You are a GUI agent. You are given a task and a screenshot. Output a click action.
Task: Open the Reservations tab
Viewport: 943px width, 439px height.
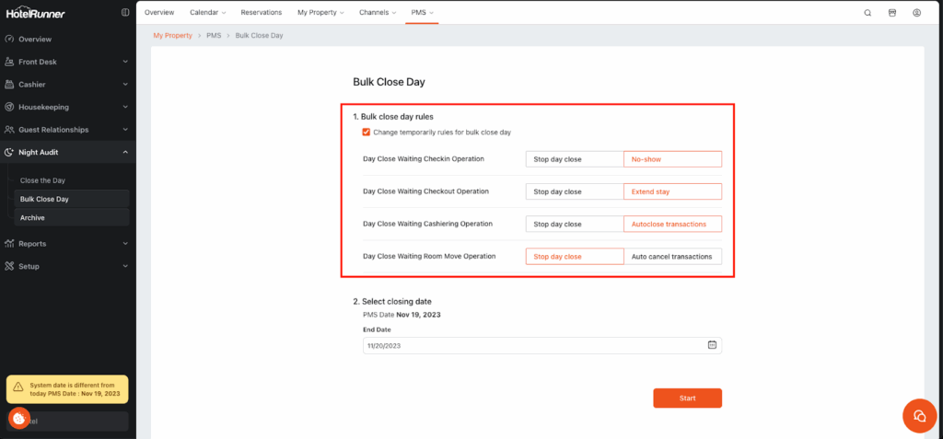[x=262, y=12]
